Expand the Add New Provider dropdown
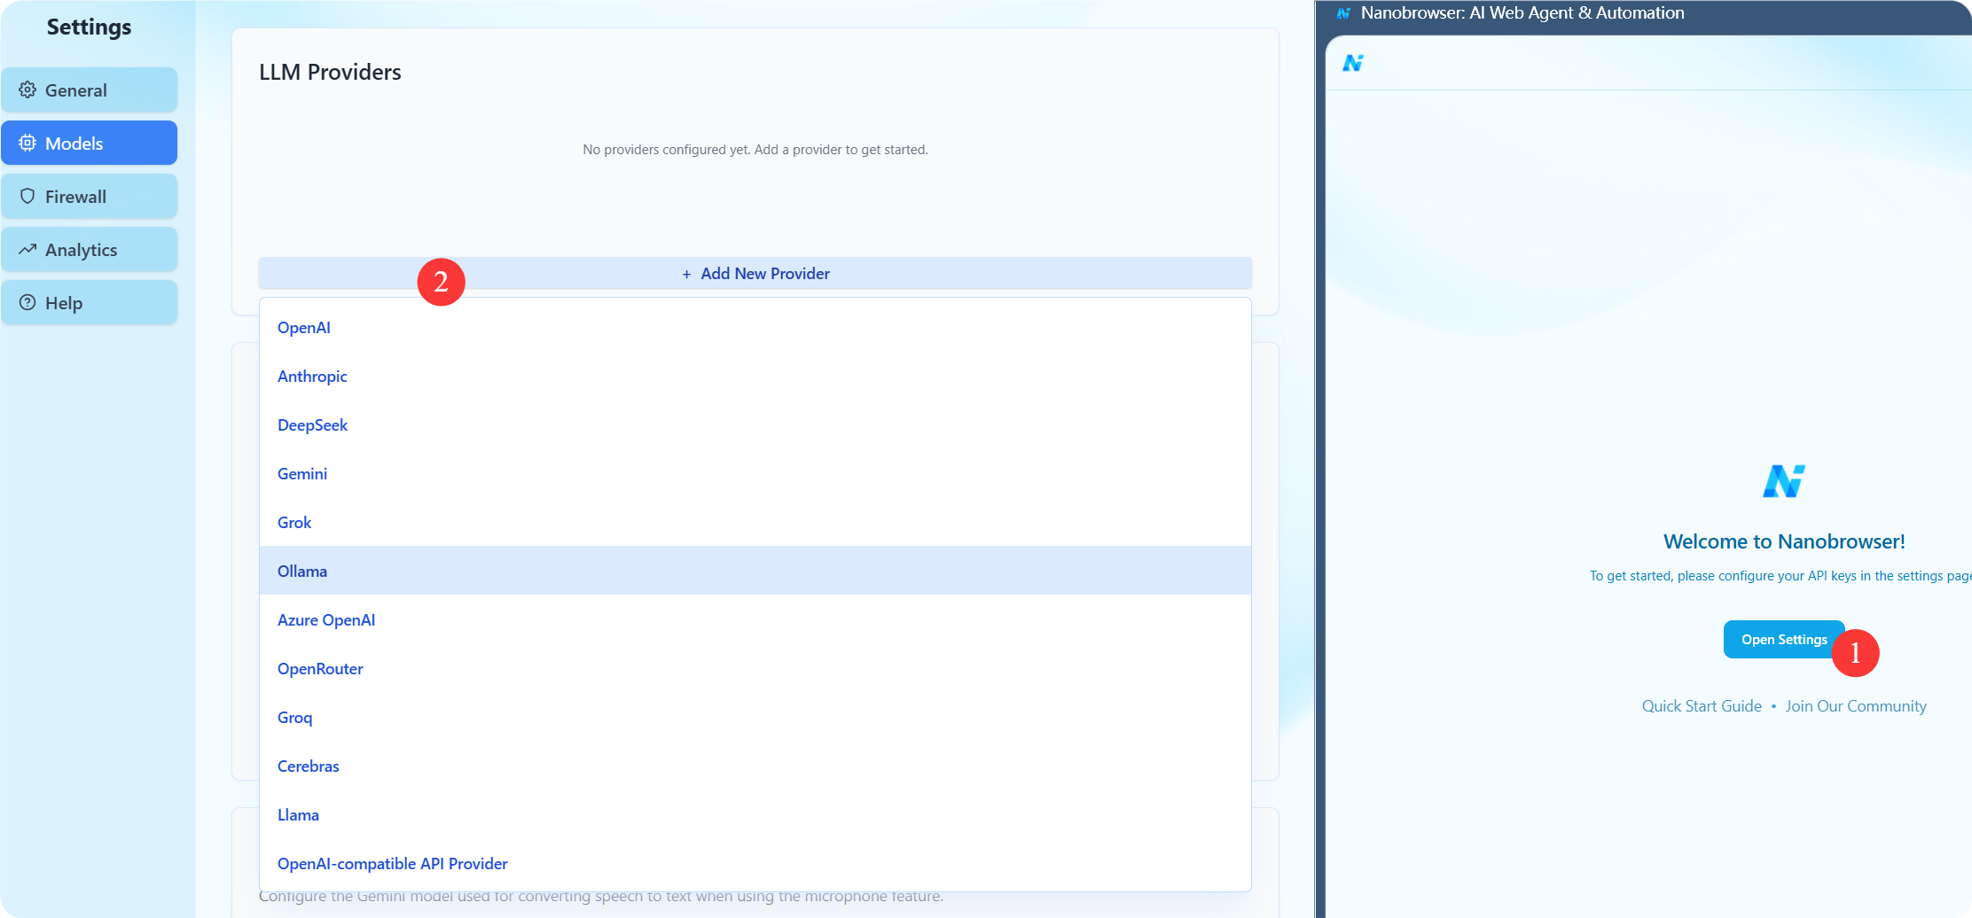The image size is (1972, 918). (x=755, y=274)
